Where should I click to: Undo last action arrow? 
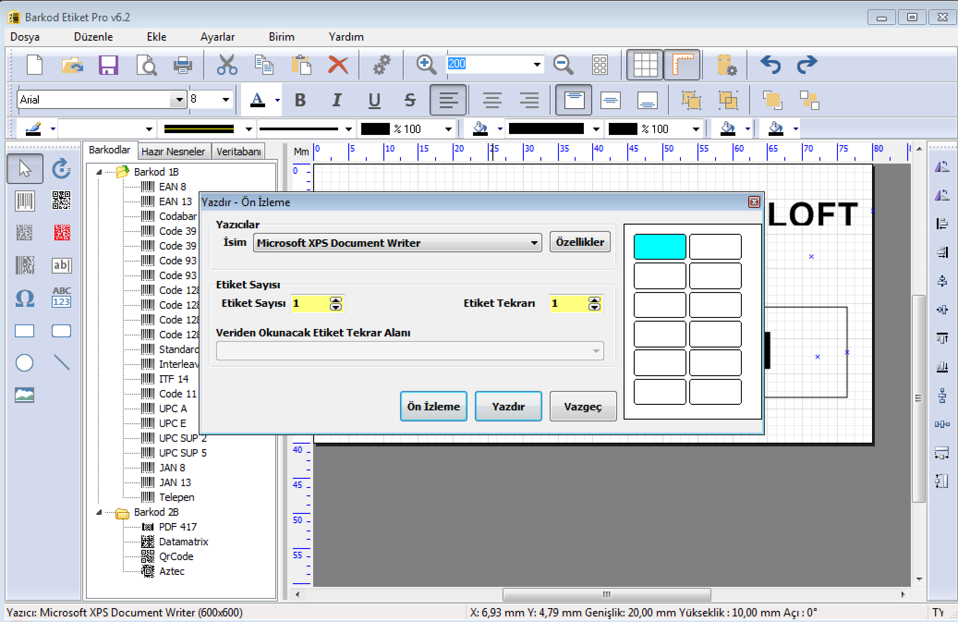pos(770,65)
